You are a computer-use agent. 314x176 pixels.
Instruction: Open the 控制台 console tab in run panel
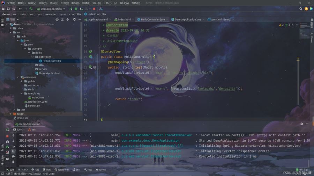coord(18,129)
